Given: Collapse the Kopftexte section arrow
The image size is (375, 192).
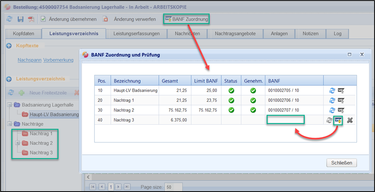Looking at the screenshot, I should pos(9,46).
